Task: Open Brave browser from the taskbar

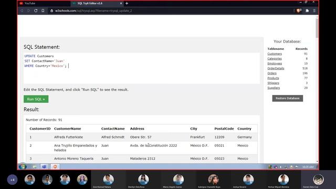Action: point(55,167)
